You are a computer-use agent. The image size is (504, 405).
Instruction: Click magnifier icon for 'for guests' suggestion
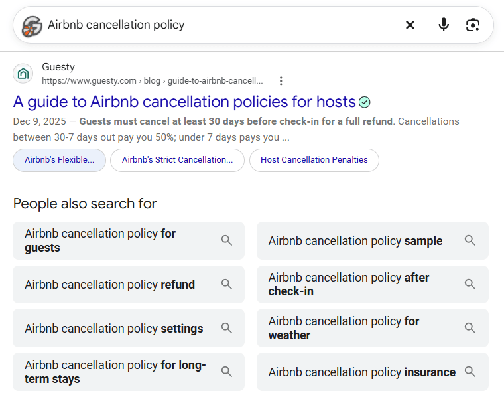click(x=226, y=240)
